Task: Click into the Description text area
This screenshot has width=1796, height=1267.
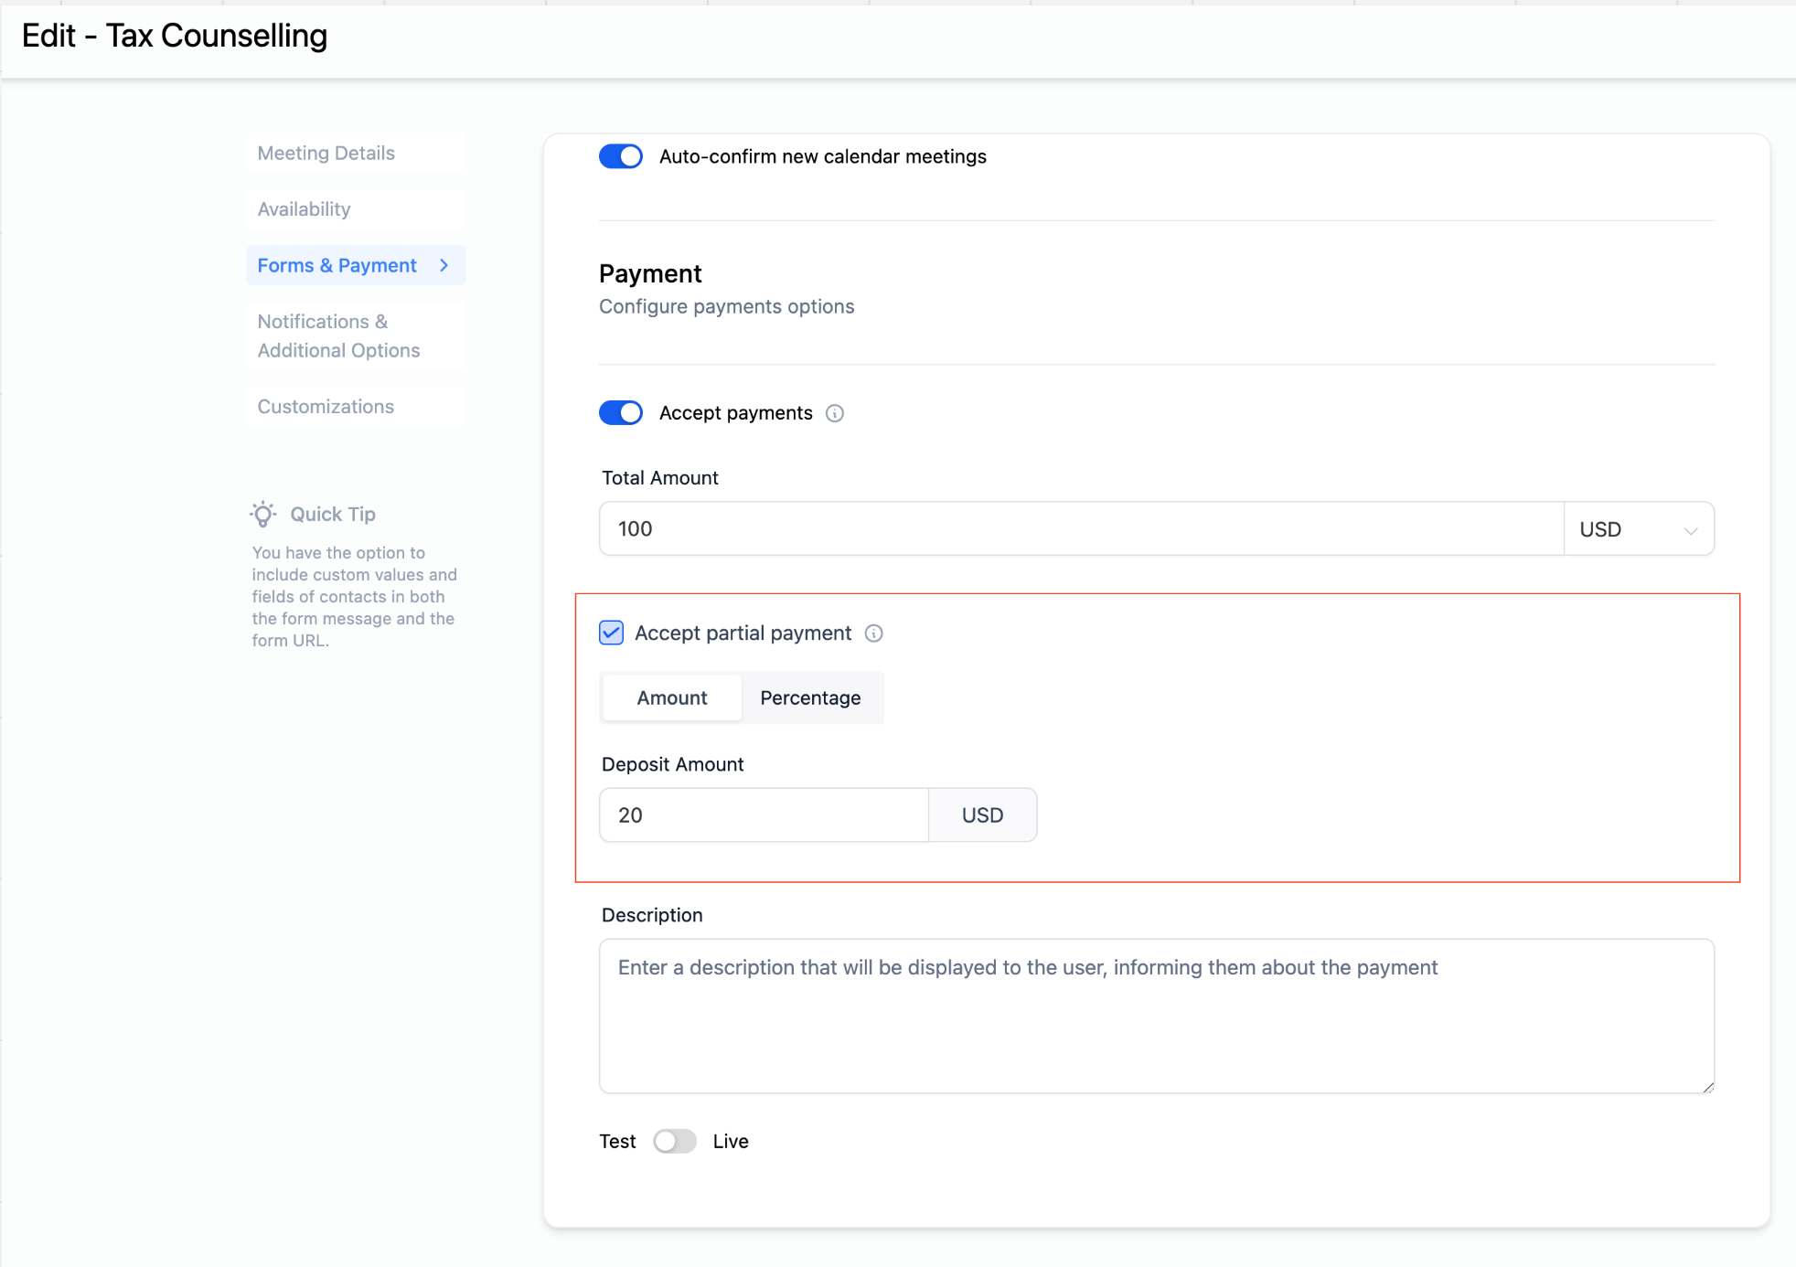Action: click(x=1156, y=1015)
